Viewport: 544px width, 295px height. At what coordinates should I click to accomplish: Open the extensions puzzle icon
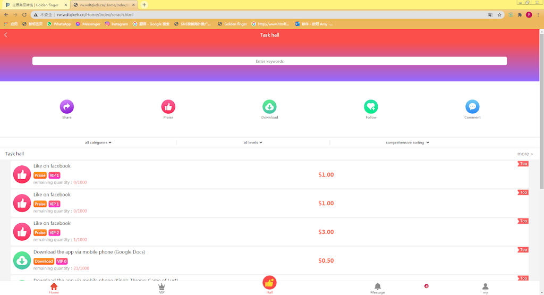click(x=520, y=14)
